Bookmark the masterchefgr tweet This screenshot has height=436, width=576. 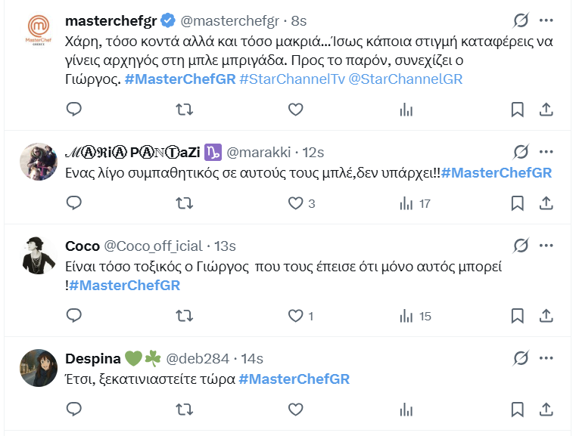(517, 110)
